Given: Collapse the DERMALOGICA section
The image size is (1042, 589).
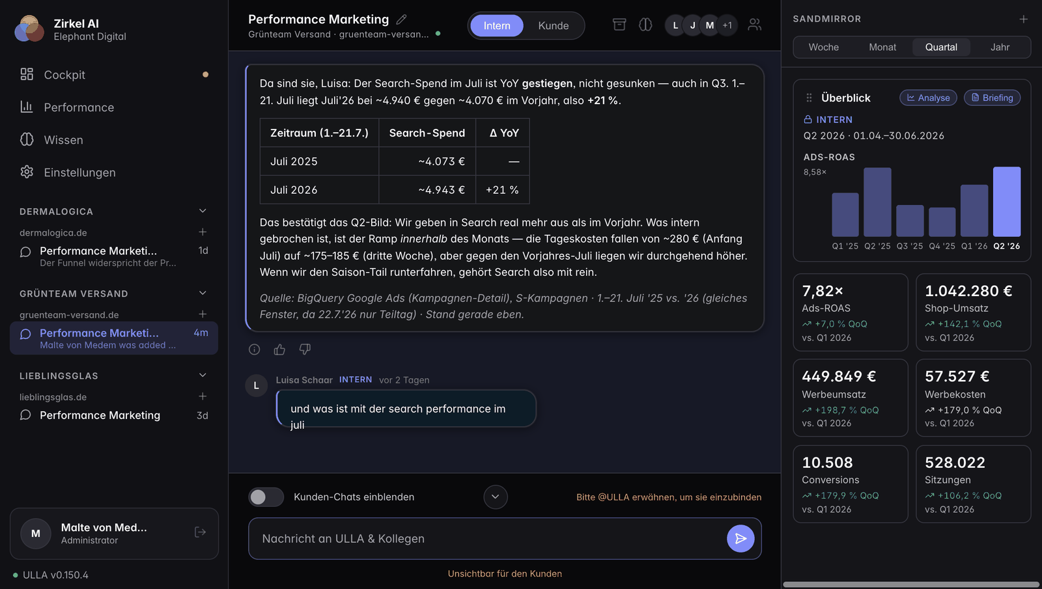Looking at the screenshot, I should tap(203, 211).
